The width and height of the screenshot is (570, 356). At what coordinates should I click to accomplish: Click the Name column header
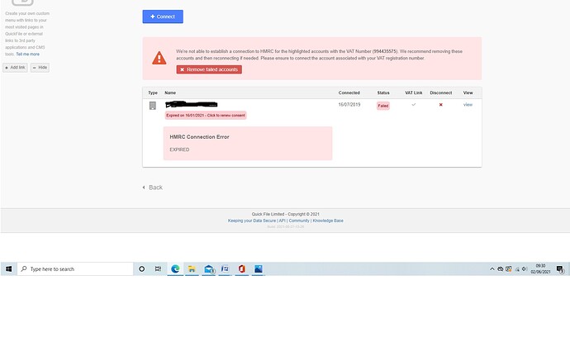(170, 93)
